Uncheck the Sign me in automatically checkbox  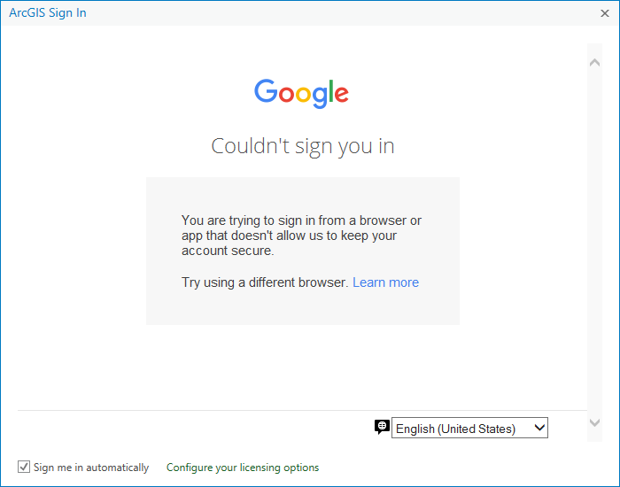point(24,467)
